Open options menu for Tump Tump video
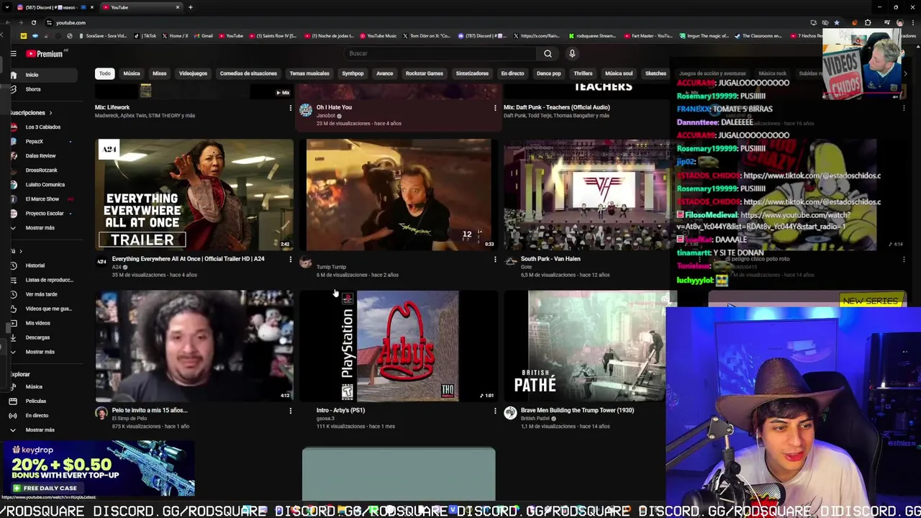The width and height of the screenshot is (921, 518). (495, 259)
